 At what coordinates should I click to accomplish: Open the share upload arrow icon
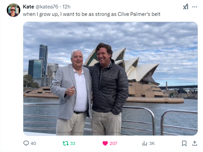[195, 143]
